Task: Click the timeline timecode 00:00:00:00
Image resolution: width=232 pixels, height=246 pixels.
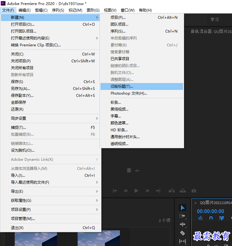Action: point(210,211)
